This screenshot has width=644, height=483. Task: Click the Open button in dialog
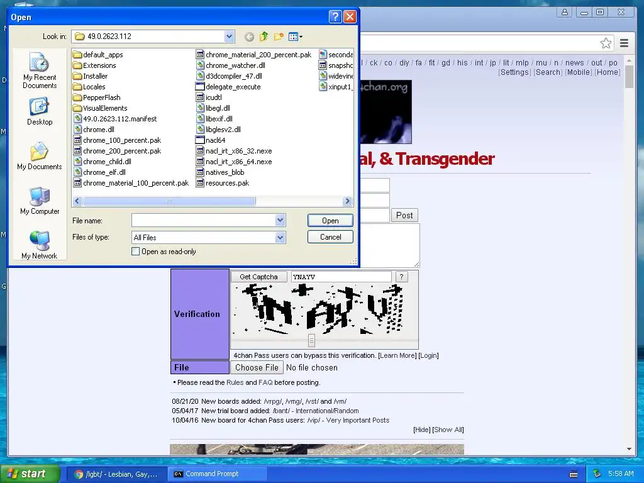(330, 221)
